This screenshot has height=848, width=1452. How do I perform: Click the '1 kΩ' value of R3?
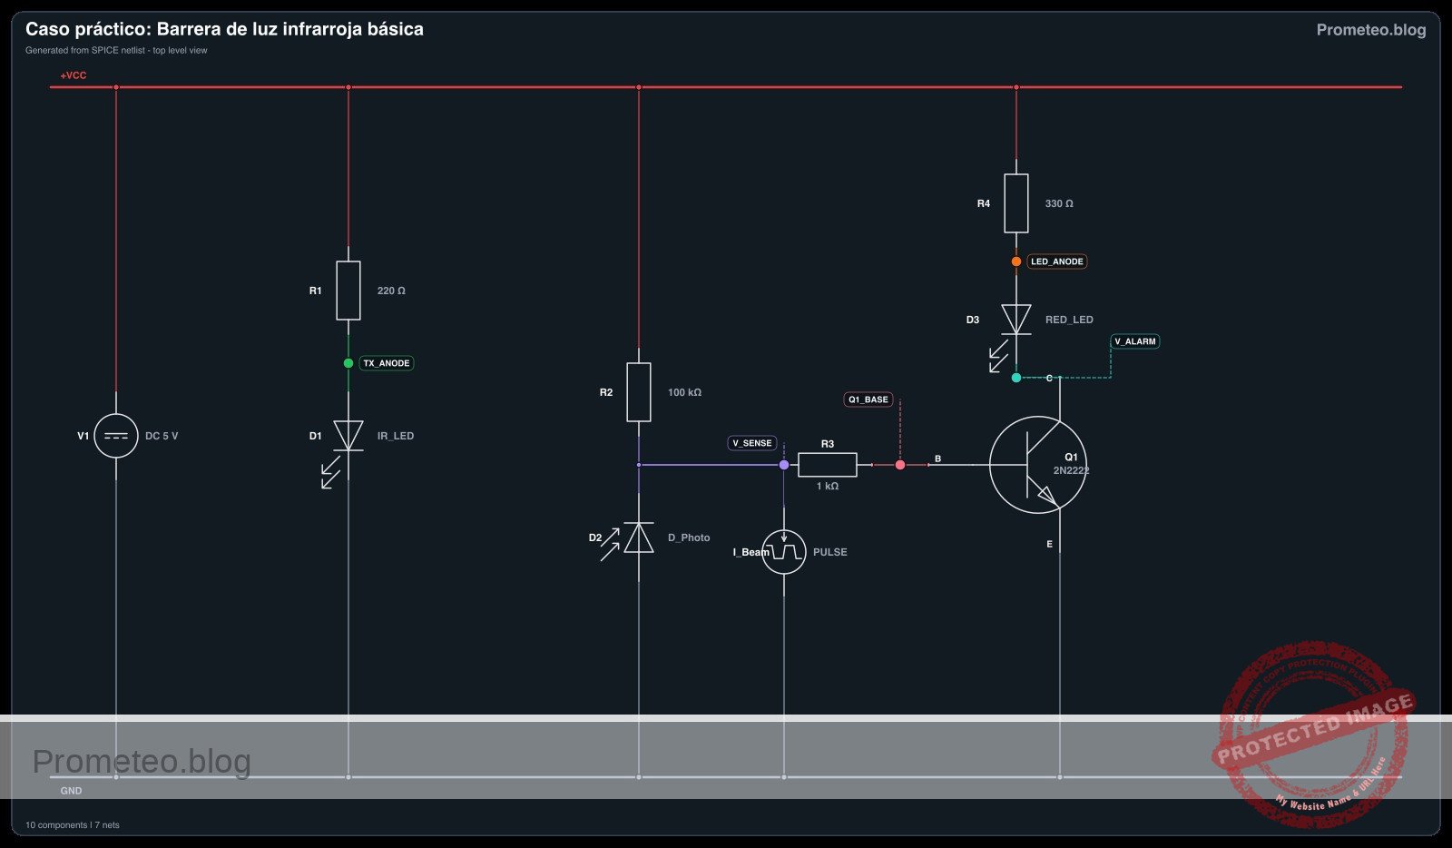tap(828, 487)
